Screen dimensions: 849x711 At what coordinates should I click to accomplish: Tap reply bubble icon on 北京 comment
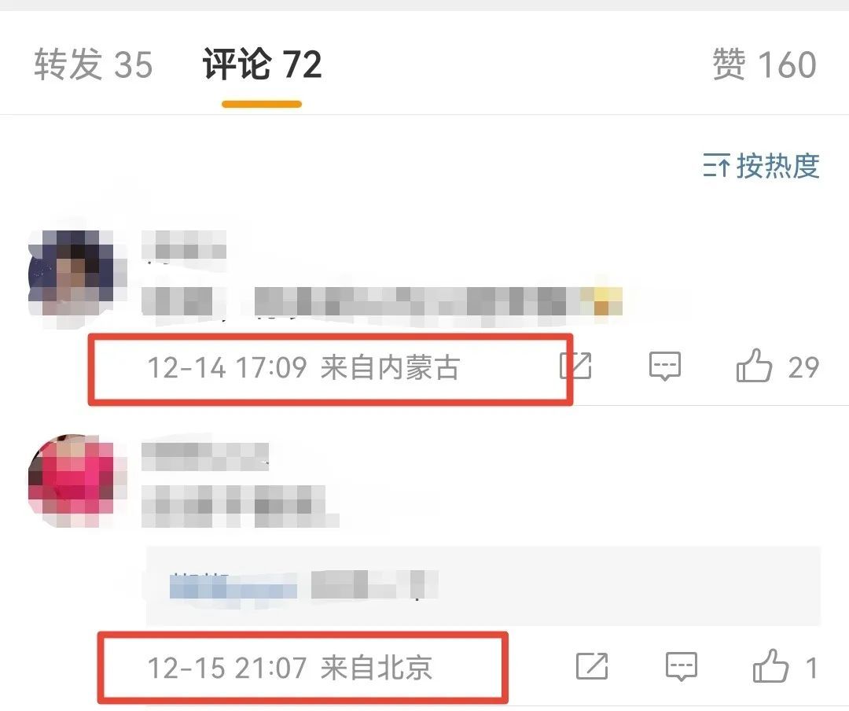tap(681, 667)
